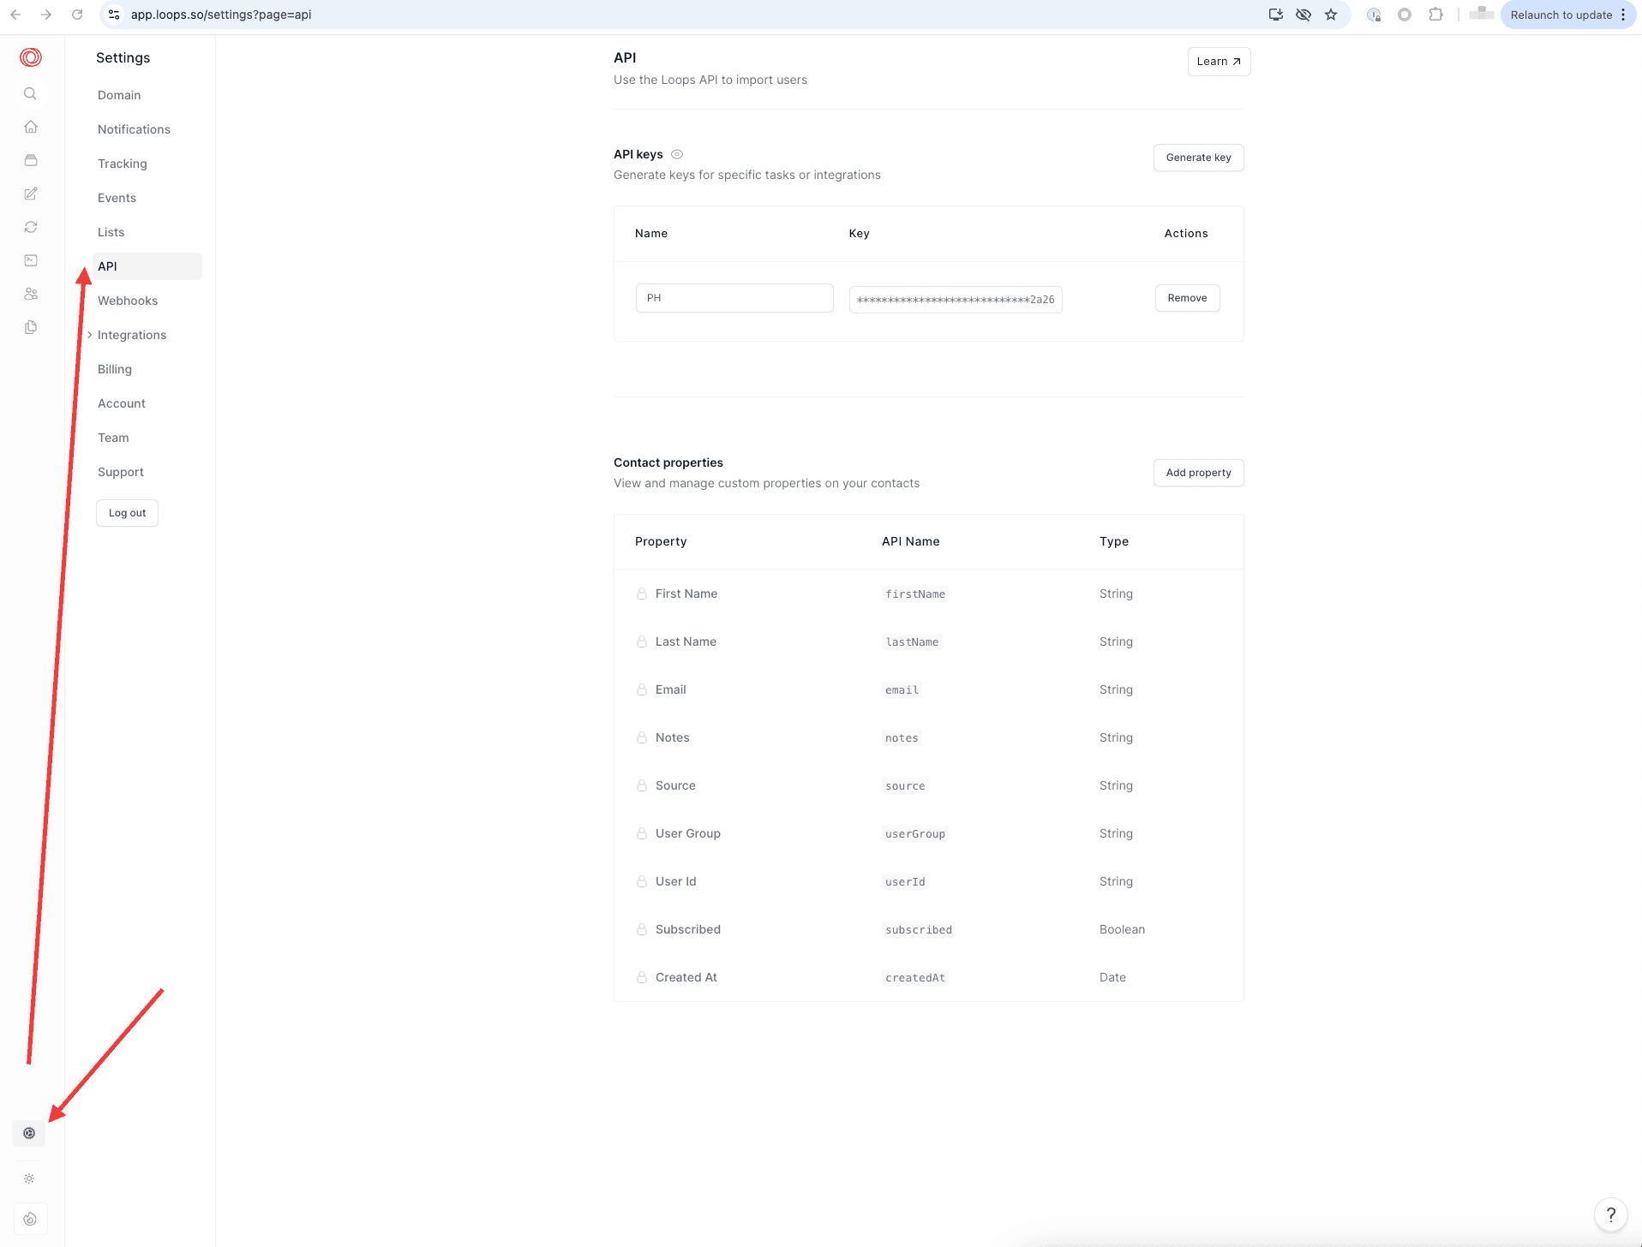Click the notes API name
The height and width of the screenshot is (1247, 1642).
click(902, 737)
